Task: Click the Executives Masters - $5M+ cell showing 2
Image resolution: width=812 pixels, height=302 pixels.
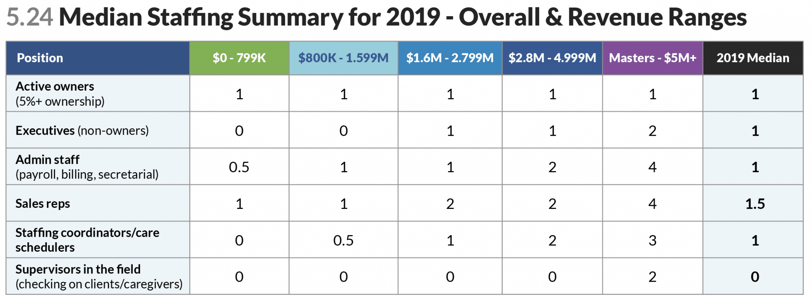Action: coord(653,131)
